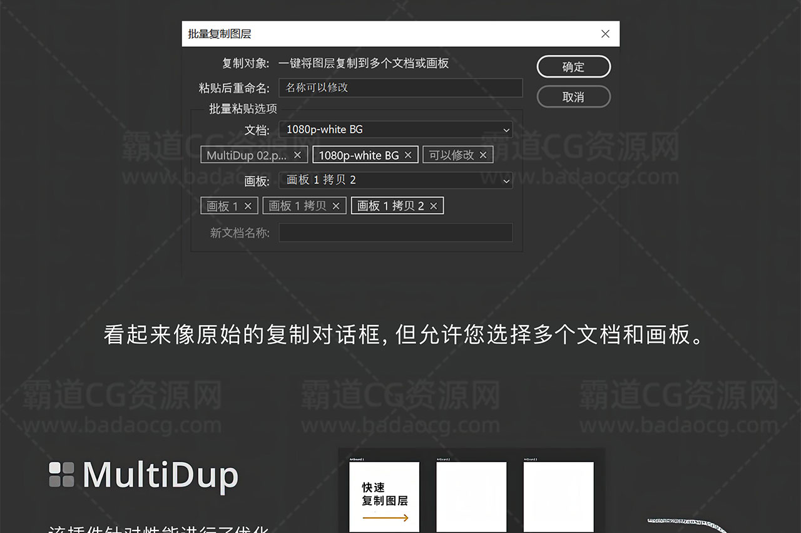Click the MultiDup logo icon
This screenshot has width=801, height=533.
pyautogui.click(x=62, y=475)
